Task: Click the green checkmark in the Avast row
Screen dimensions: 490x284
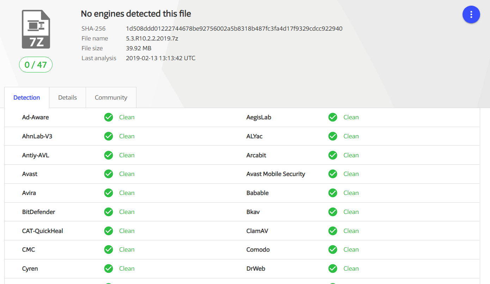Action: [x=109, y=174]
